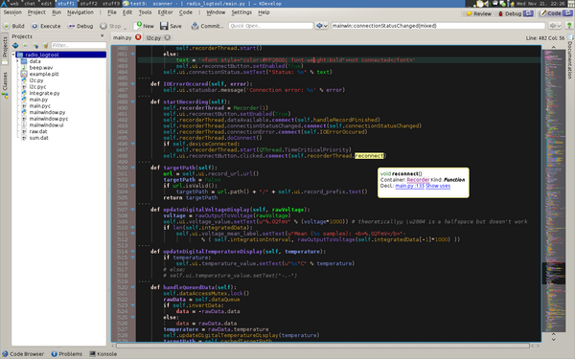Start the Debug launch from the toolbar
Viewport: 575px width, 359px height.
(x=80, y=26)
